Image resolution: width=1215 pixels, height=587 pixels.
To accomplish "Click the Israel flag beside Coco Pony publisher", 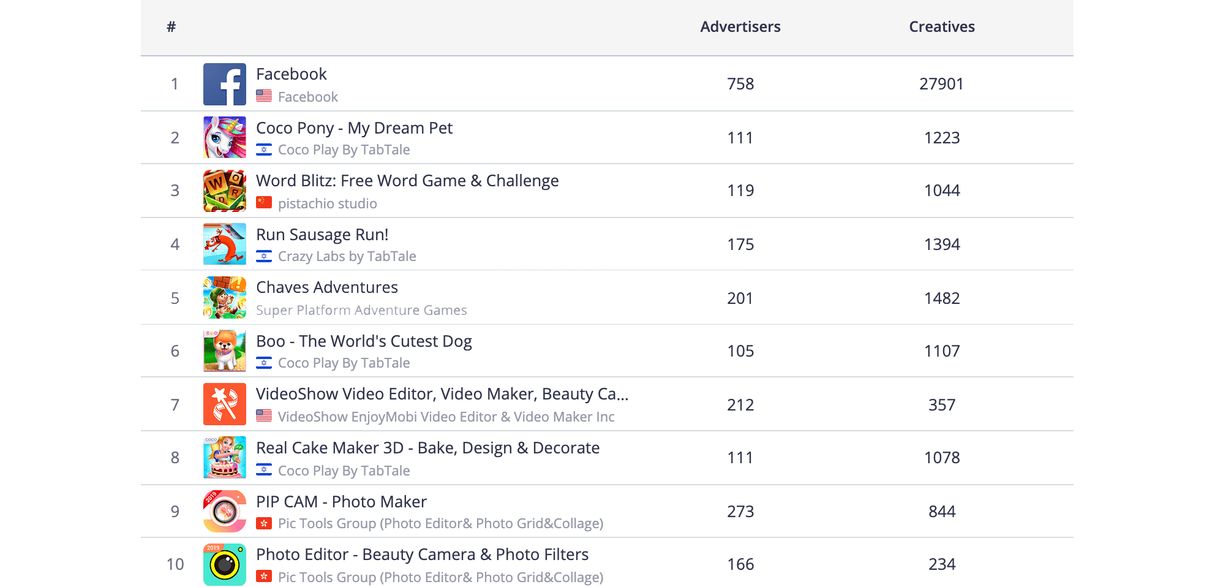I will (x=264, y=149).
